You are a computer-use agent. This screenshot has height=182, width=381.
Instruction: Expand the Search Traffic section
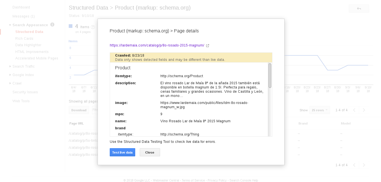(10, 66)
